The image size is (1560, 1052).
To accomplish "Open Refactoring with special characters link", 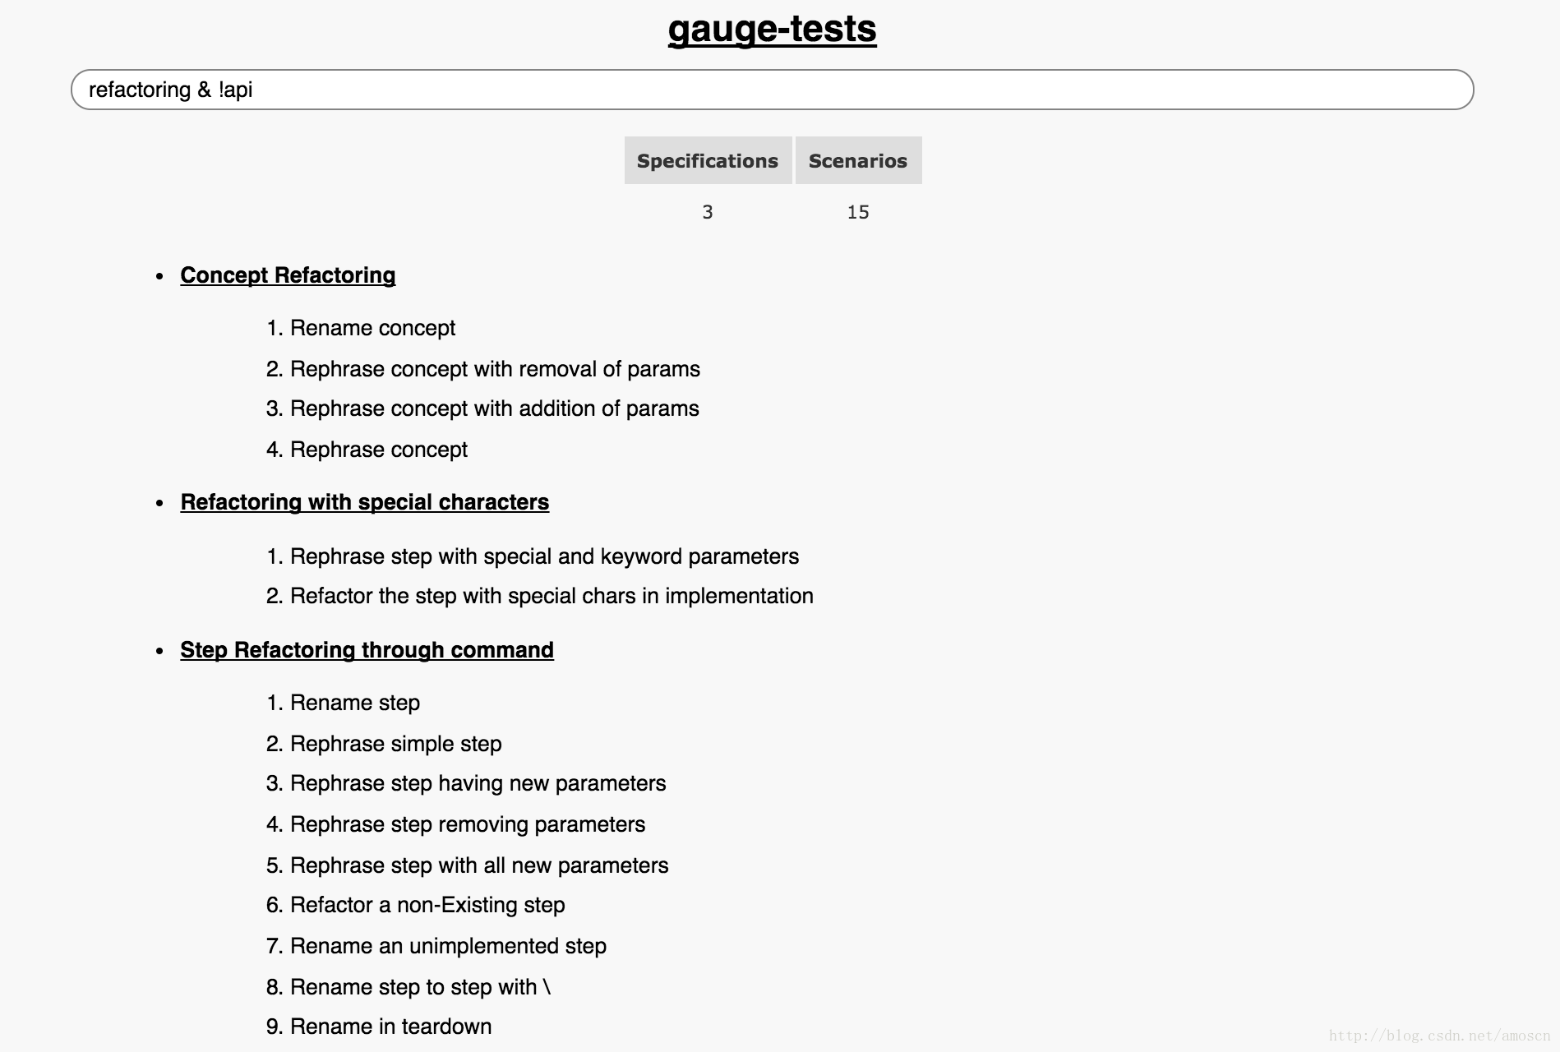I will (x=365, y=502).
